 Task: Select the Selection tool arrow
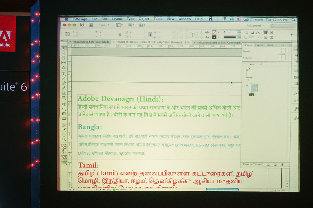(x=64, y=48)
